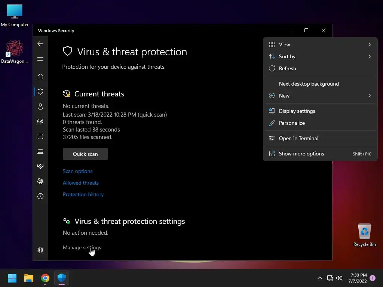This screenshot has height=287, width=383.
Task: Open Device security laptop icon
Action: pyautogui.click(x=40, y=152)
